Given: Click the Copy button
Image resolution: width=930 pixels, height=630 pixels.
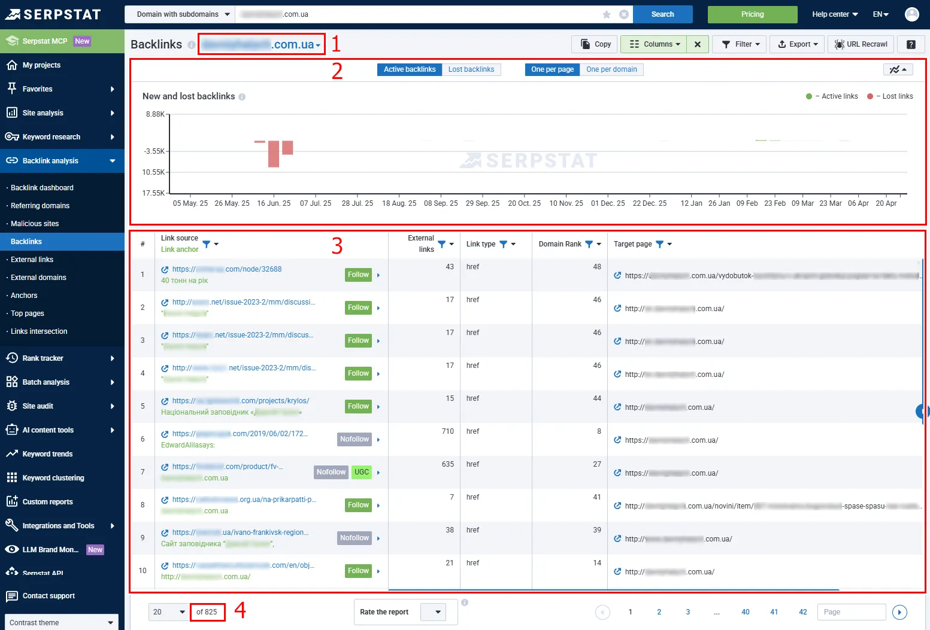Looking at the screenshot, I should [595, 44].
